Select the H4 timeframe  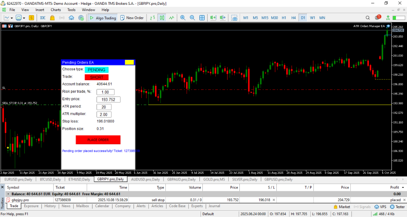[x=293, y=18]
